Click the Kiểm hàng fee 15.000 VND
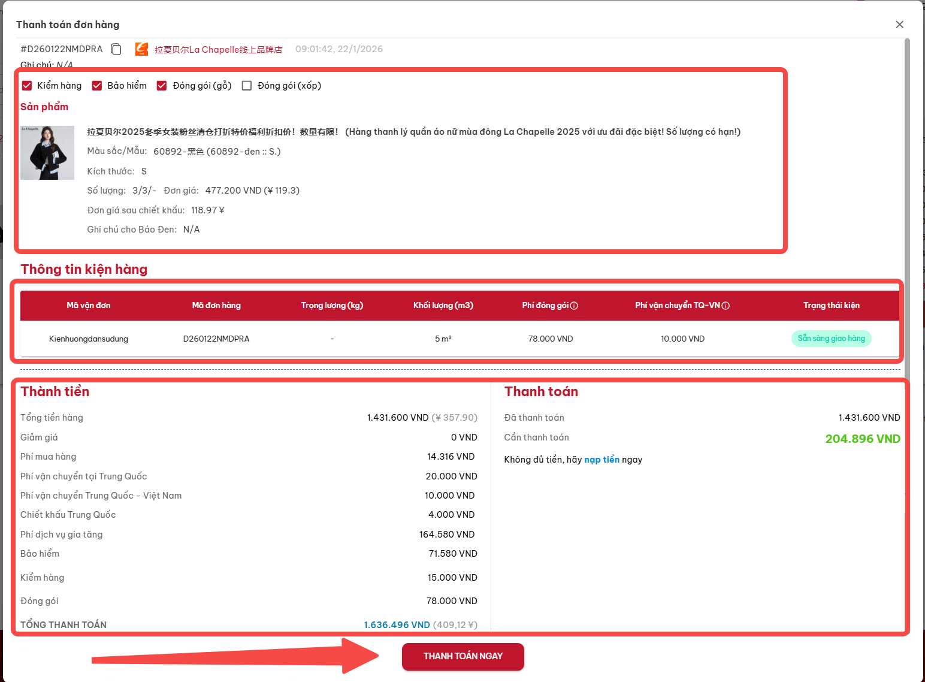Screen dimensions: 925x682 point(452,578)
